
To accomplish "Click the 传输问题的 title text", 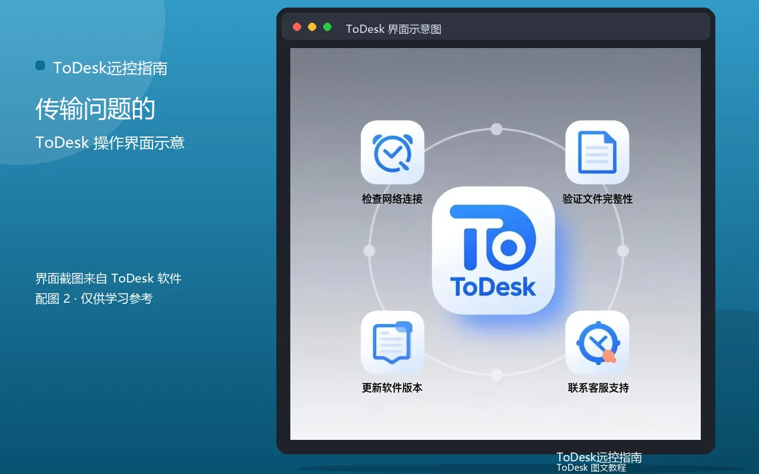I will 96,109.
